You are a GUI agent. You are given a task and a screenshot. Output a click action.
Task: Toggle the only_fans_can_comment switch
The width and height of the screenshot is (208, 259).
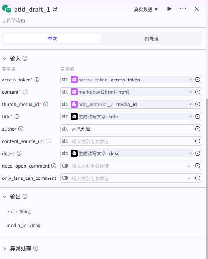click(65, 178)
